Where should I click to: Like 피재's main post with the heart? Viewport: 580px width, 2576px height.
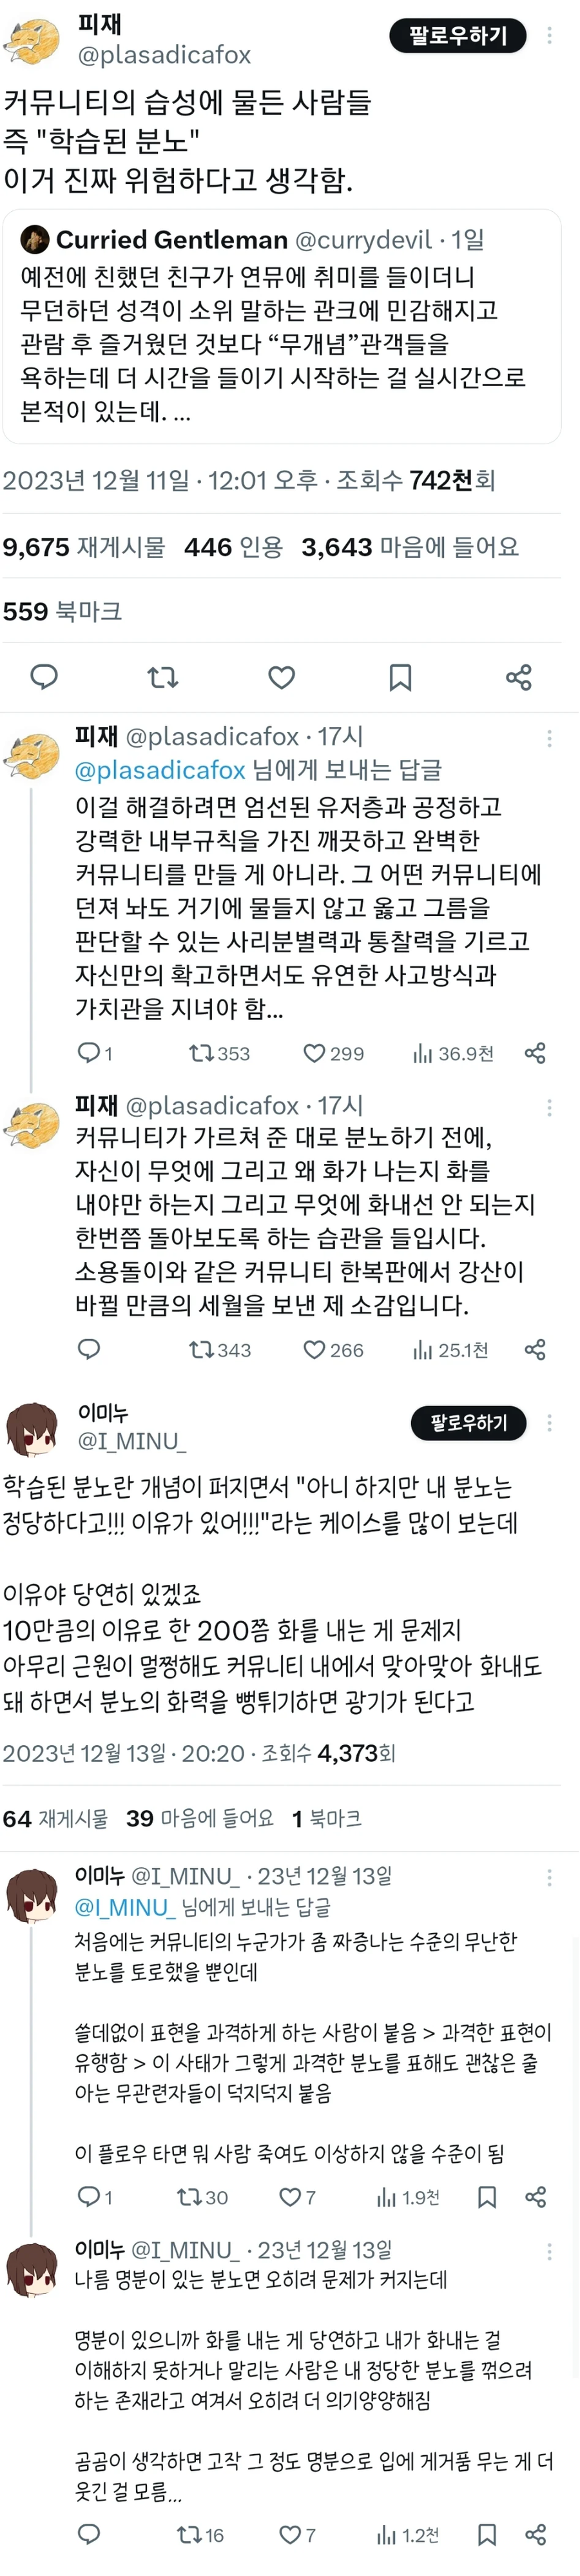282,677
